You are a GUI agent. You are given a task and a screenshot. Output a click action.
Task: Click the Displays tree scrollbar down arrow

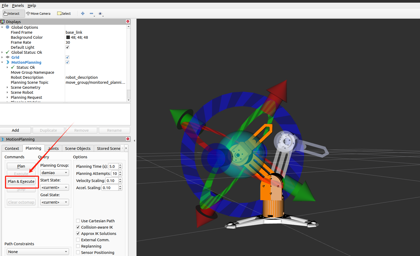[x=129, y=100]
